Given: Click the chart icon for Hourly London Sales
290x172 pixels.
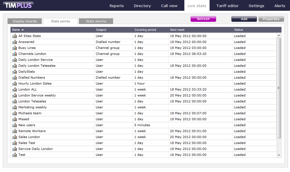Looking at the screenshot, I should [x=14, y=83].
